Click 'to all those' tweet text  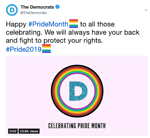(x=97, y=24)
